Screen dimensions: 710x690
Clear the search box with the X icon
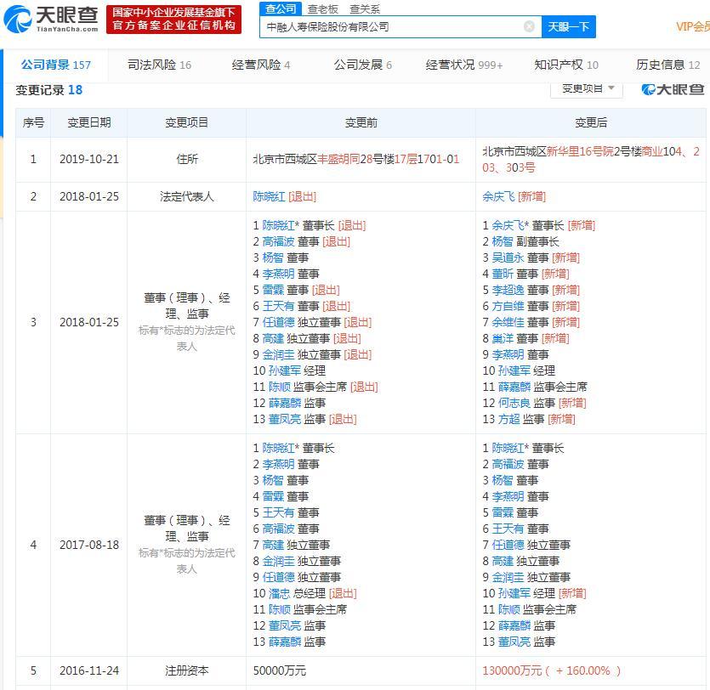pyautogui.click(x=529, y=26)
